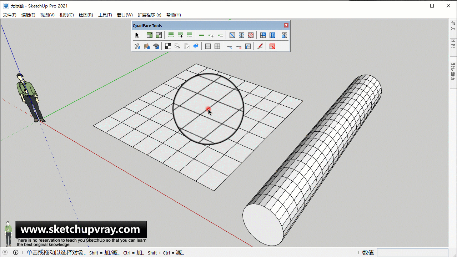Click red-diagonal remove triangulation icon

pyautogui.click(x=251, y=35)
